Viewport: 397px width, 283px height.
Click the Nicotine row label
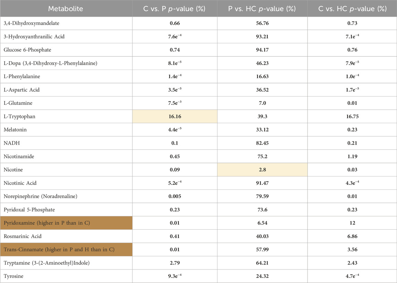click(13, 170)
